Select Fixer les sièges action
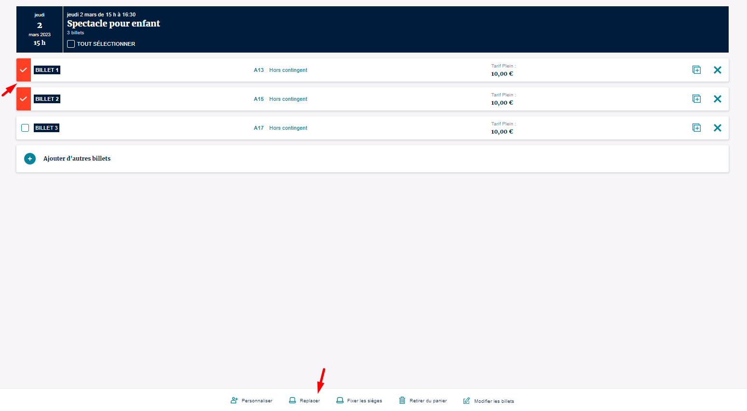Image resolution: width=747 pixels, height=411 pixels. [359, 400]
